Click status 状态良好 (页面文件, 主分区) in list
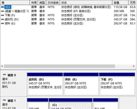The width and height of the screenshot is (137, 109). 78,19
